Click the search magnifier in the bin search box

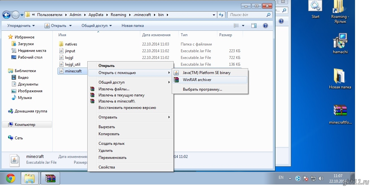pos(269,15)
